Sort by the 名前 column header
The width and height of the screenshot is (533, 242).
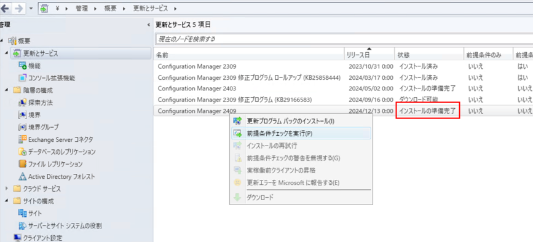[x=249, y=55]
